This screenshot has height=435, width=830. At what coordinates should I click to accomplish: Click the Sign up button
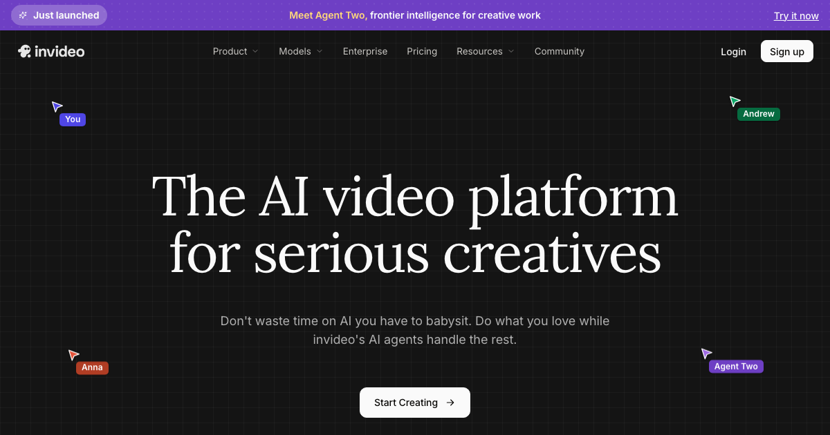click(787, 51)
